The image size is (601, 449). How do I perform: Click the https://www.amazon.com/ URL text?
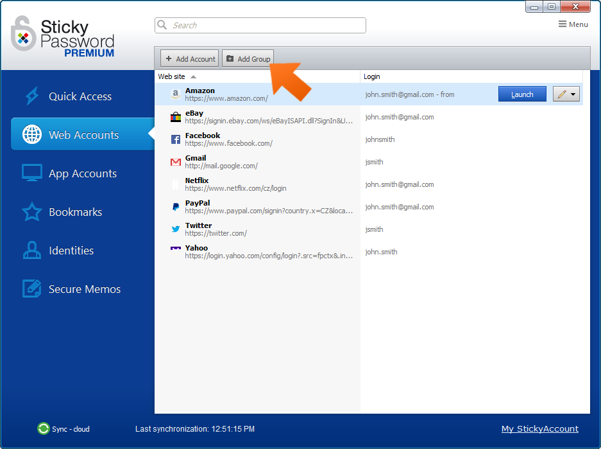tap(226, 98)
